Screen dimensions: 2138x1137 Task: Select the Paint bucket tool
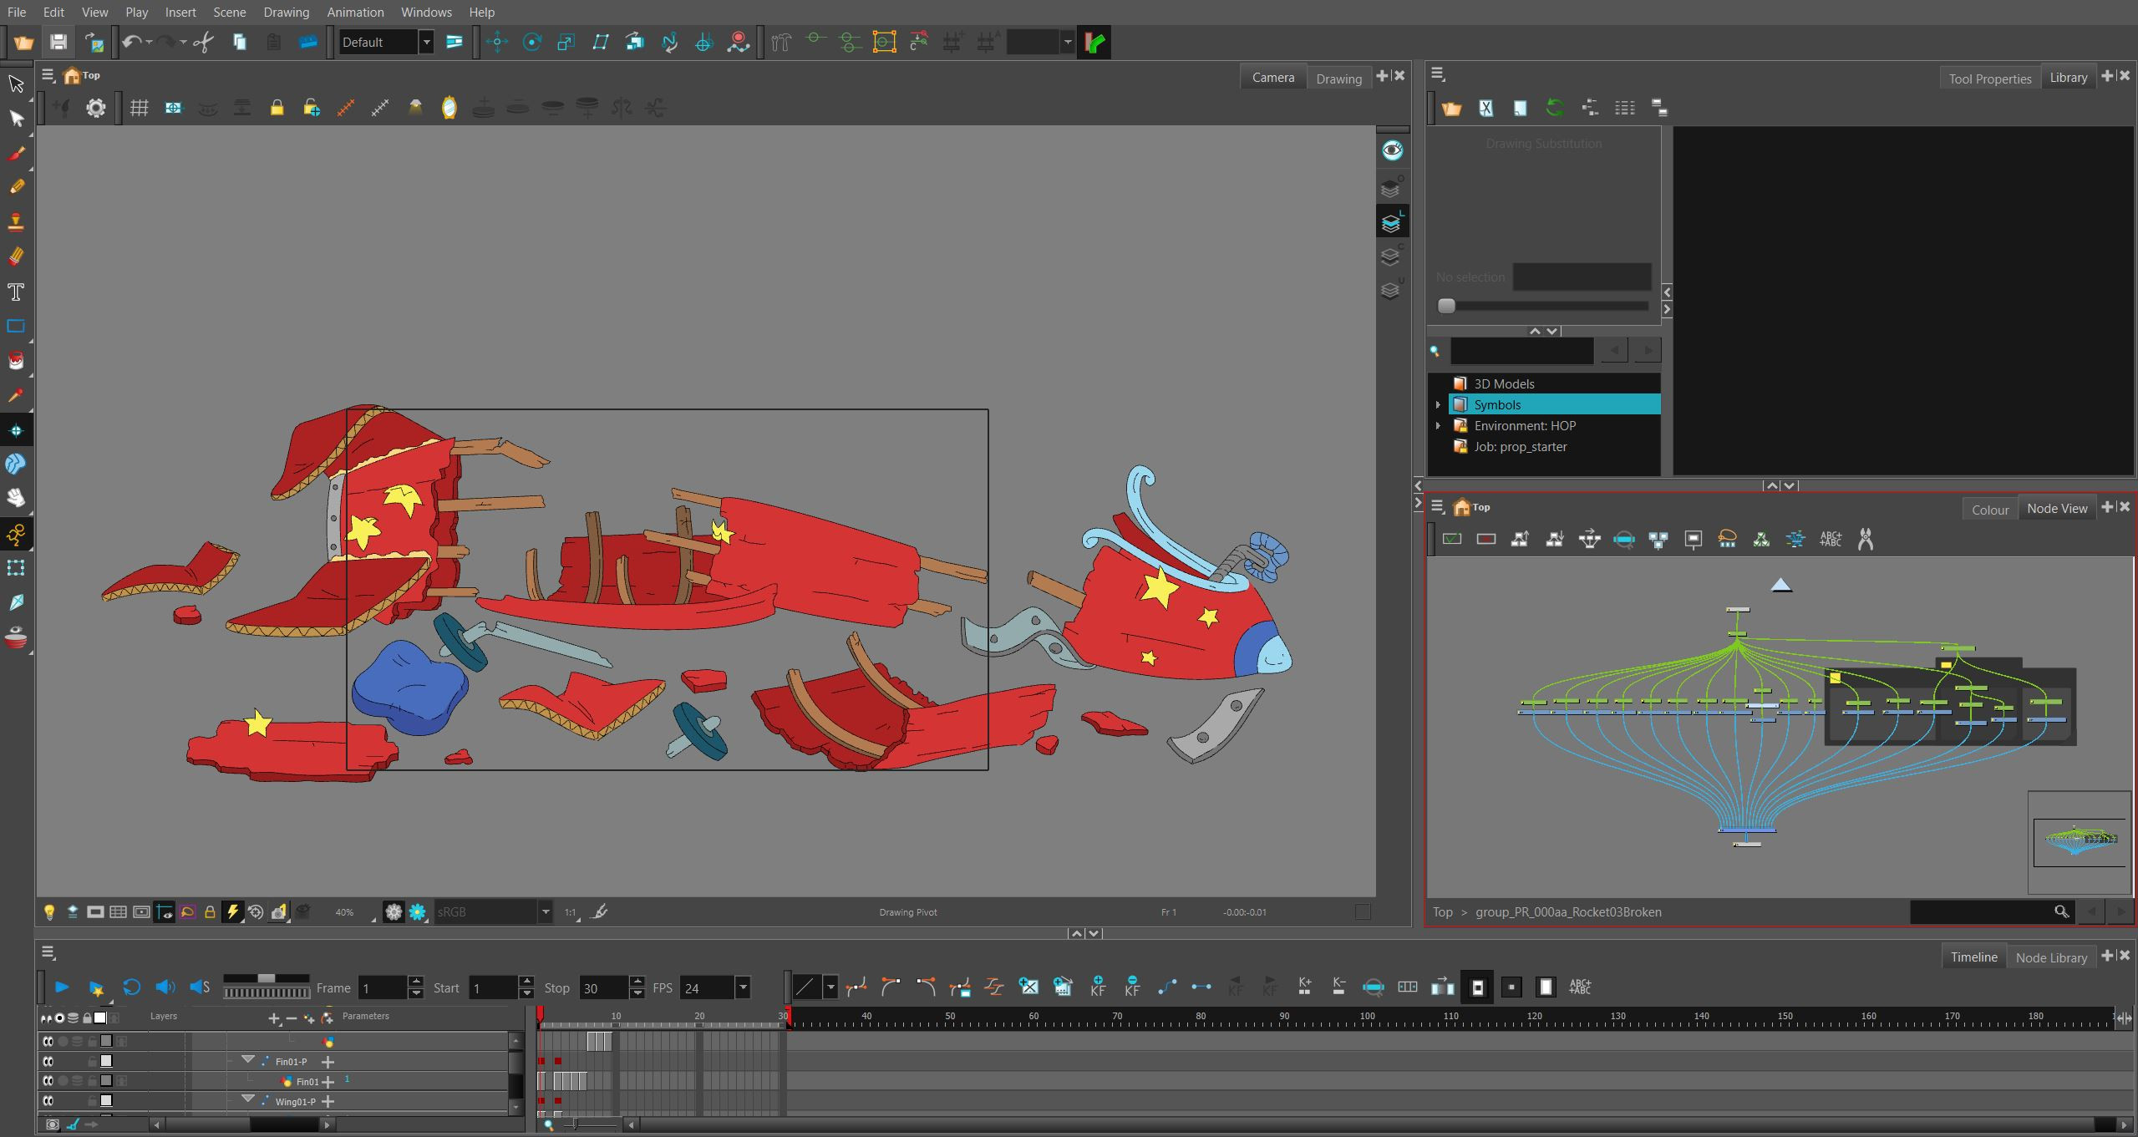[x=16, y=361]
